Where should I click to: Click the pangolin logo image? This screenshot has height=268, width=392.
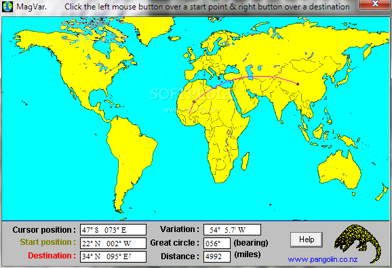[357, 243]
